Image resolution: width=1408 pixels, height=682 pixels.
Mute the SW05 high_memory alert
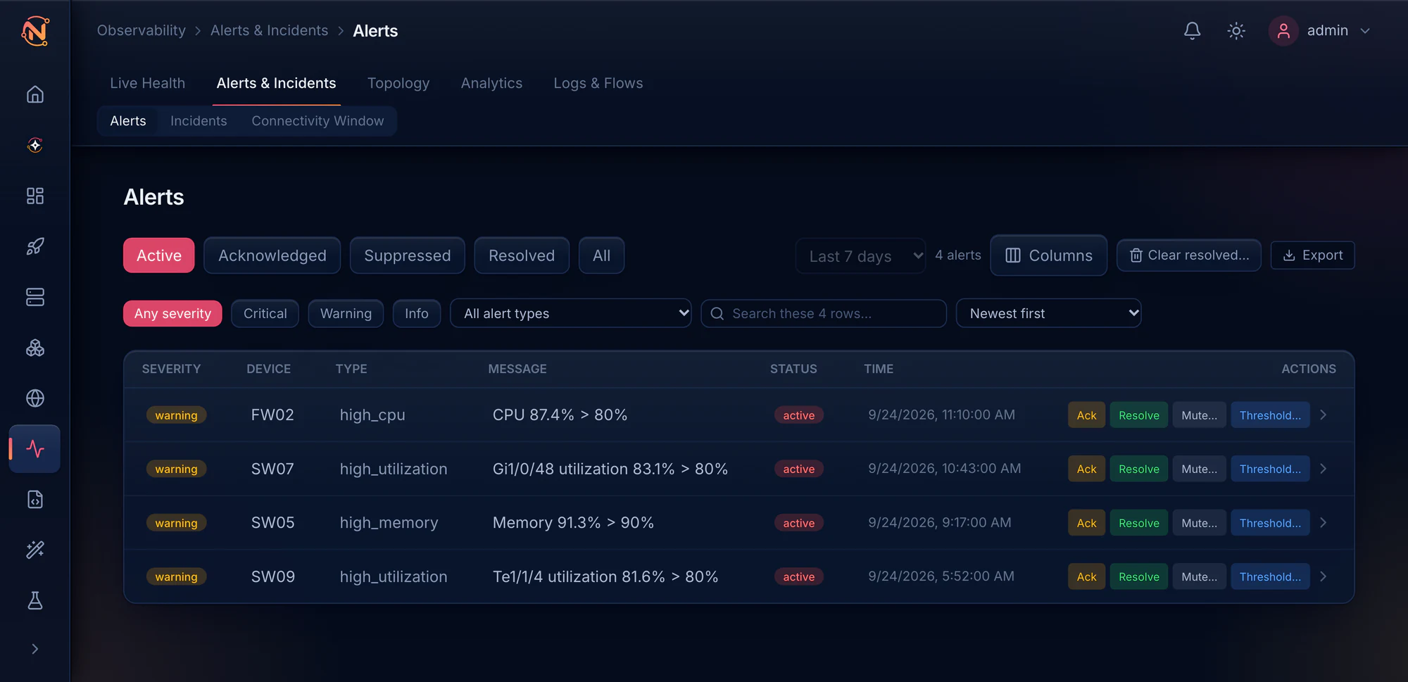pos(1199,523)
